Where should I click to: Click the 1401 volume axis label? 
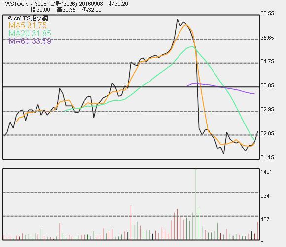tap(266, 172)
